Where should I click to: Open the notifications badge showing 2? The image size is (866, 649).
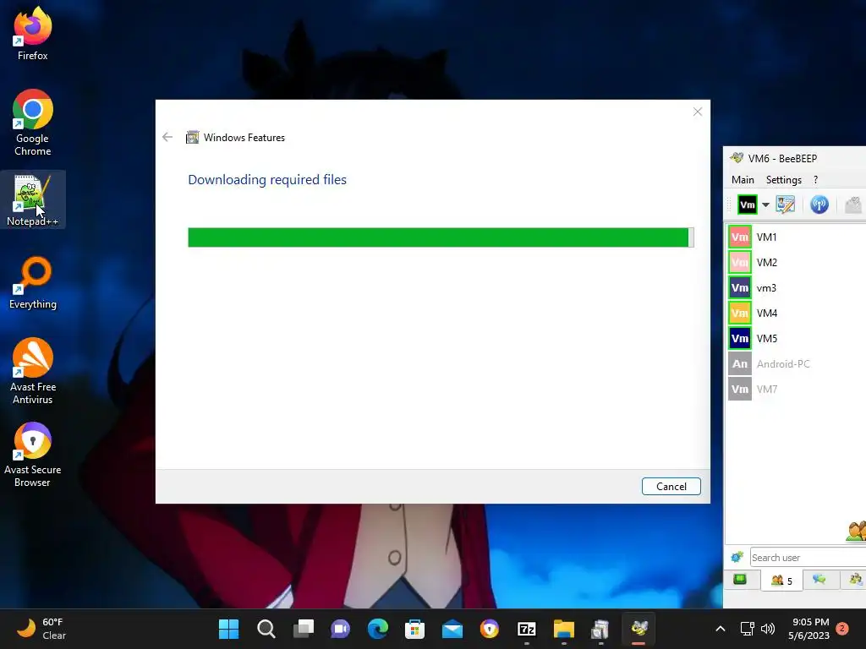pyautogui.click(x=842, y=628)
